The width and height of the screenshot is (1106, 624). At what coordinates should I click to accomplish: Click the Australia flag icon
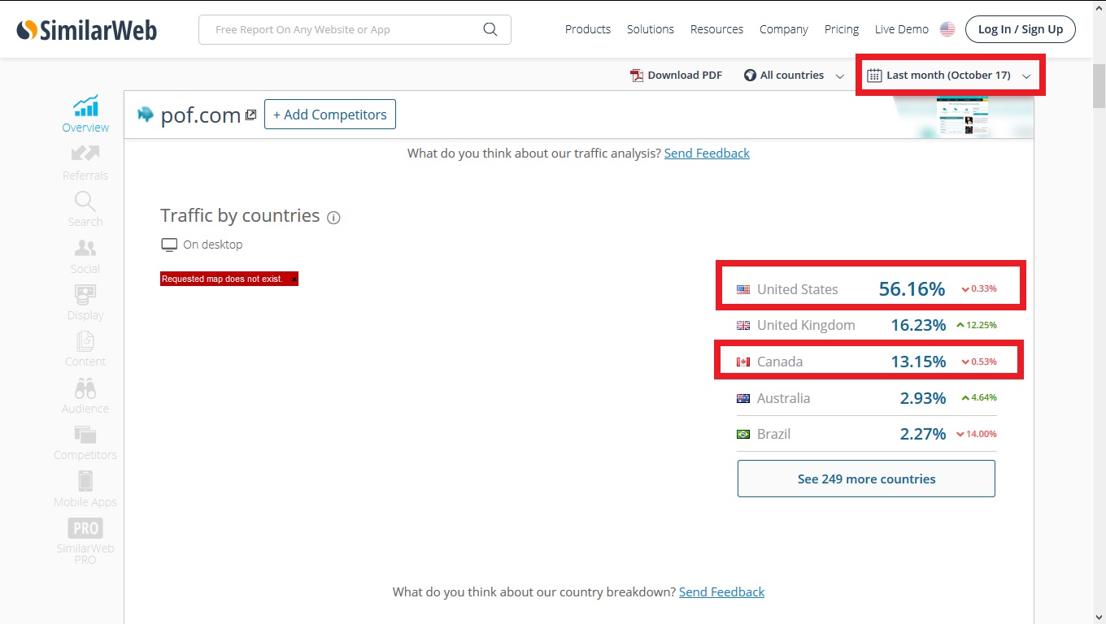coord(743,398)
